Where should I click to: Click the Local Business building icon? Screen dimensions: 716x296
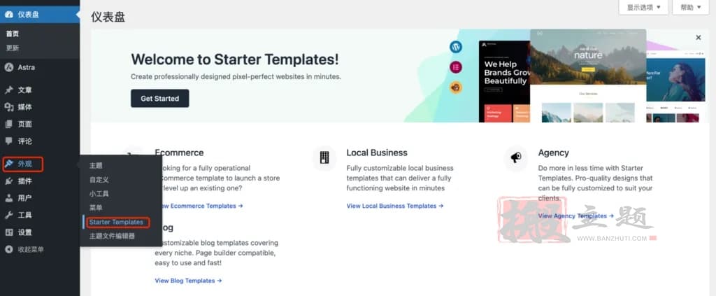(x=324, y=158)
